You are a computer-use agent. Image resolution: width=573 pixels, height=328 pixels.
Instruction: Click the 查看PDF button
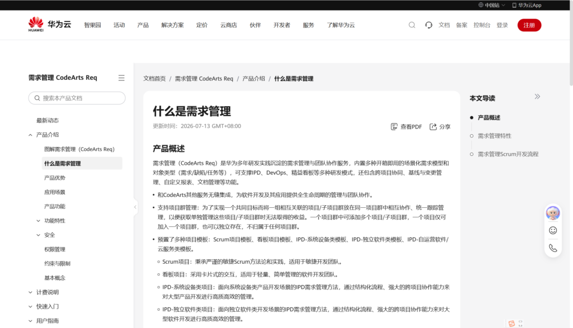(x=406, y=127)
